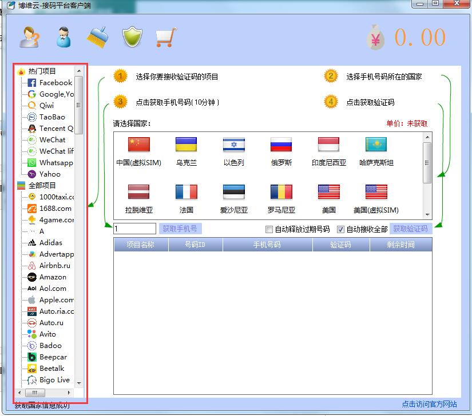472x416 pixels.
Task: Click the 剩余时间 column header
Action: pos(400,245)
